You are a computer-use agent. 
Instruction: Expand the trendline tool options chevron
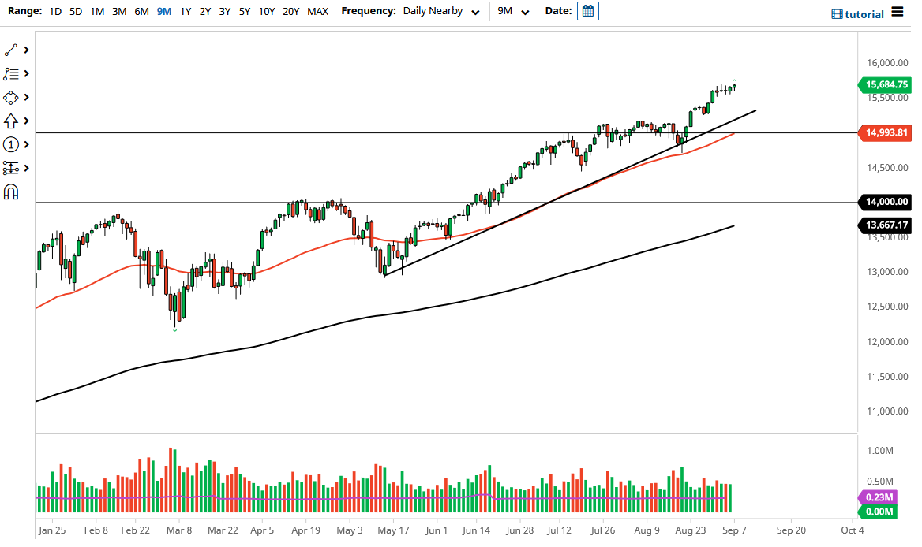28,50
